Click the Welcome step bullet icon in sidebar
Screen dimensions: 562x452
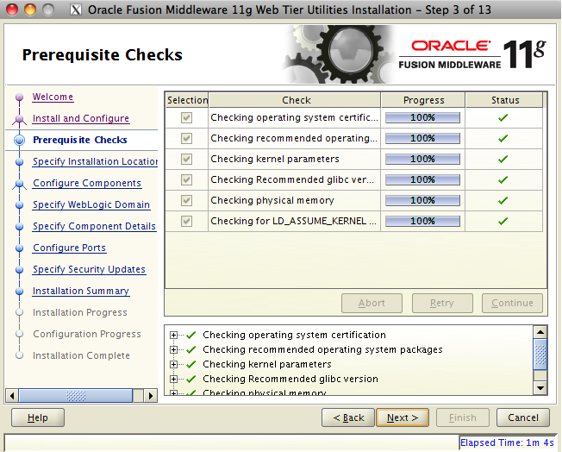pos(19,98)
